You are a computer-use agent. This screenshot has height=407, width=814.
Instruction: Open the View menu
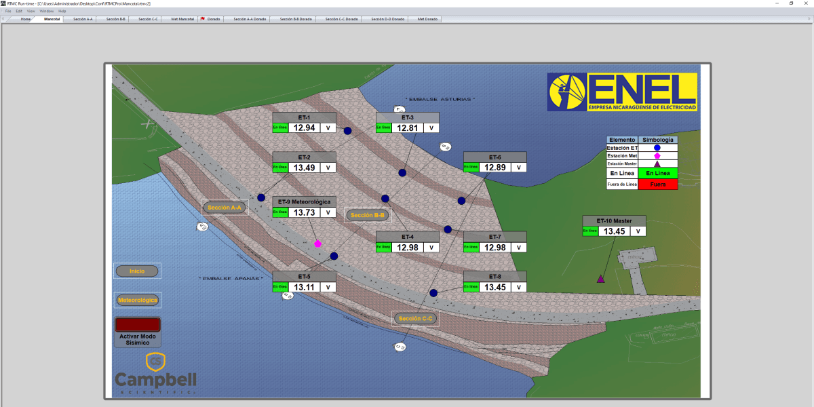coord(31,12)
